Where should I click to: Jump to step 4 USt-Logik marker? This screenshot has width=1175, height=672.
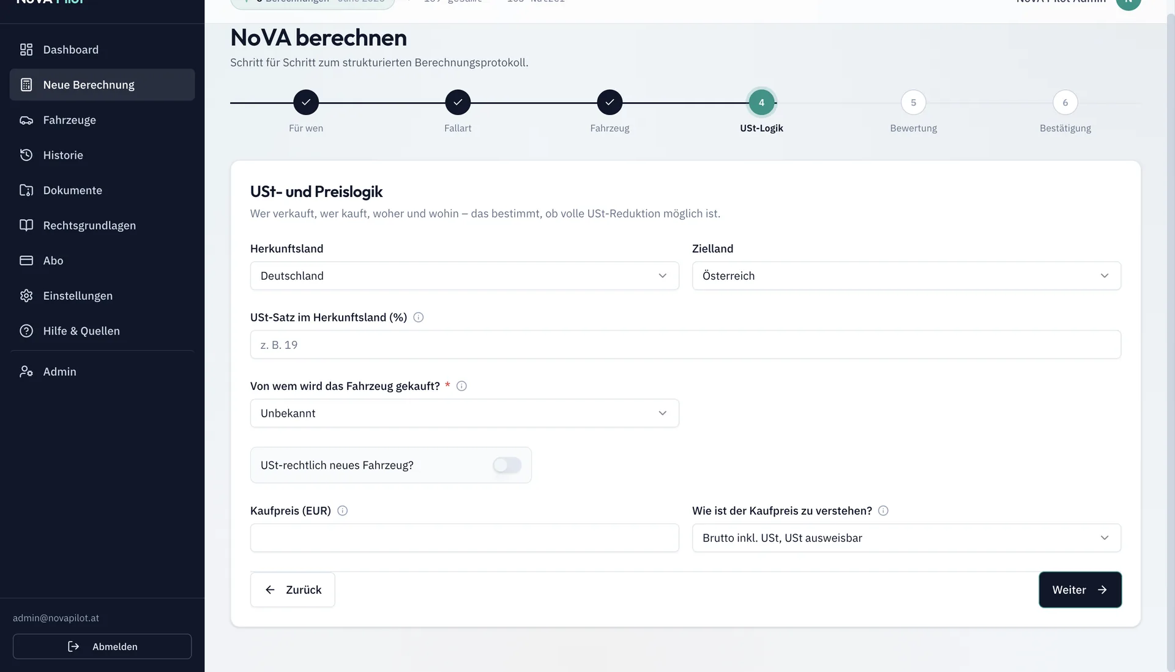click(761, 102)
